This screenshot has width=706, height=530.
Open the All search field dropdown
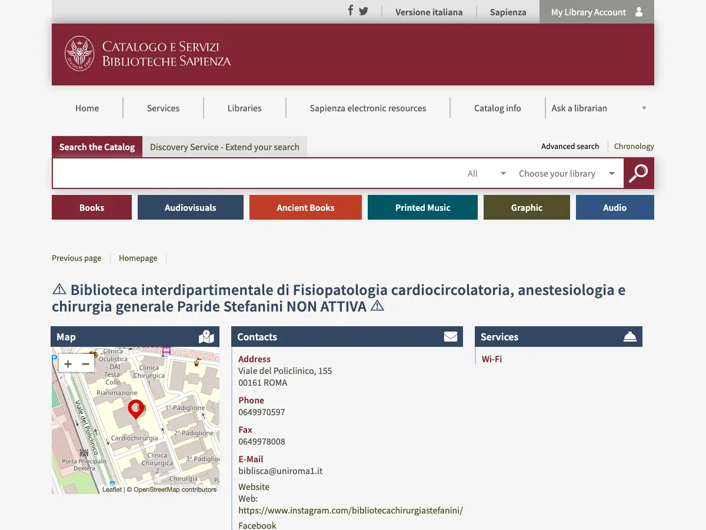(487, 174)
